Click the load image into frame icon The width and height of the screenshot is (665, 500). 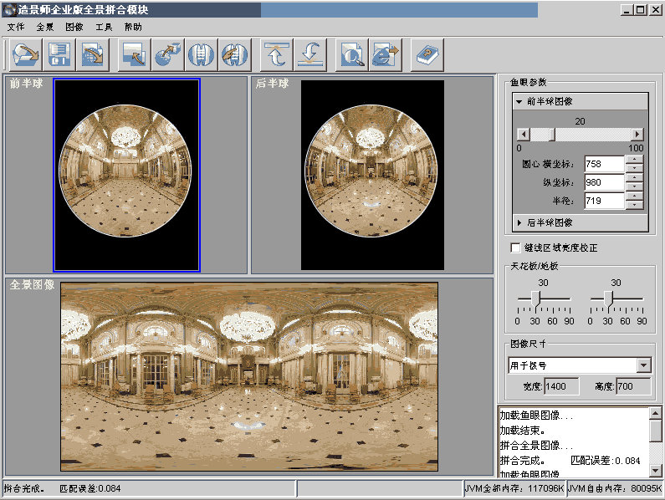point(134,54)
